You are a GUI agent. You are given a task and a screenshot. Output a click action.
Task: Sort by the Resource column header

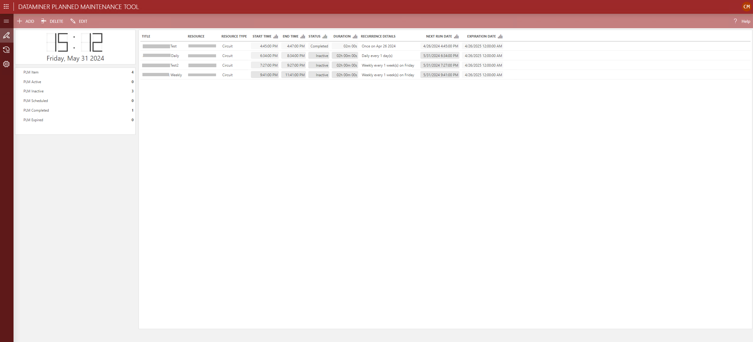click(x=196, y=36)
